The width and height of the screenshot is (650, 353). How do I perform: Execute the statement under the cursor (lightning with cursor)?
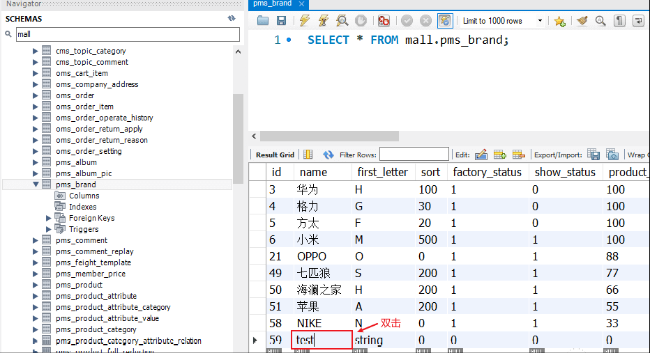(324, 20)
